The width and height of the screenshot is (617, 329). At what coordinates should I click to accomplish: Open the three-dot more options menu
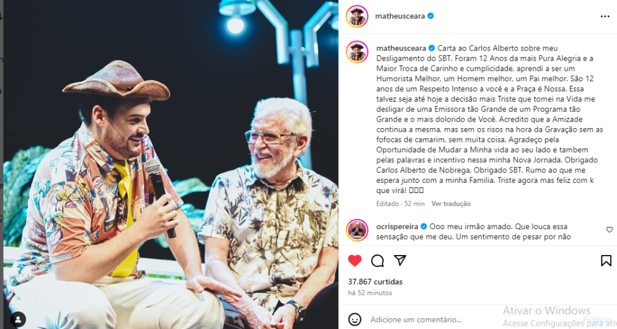tap(605, 16)
